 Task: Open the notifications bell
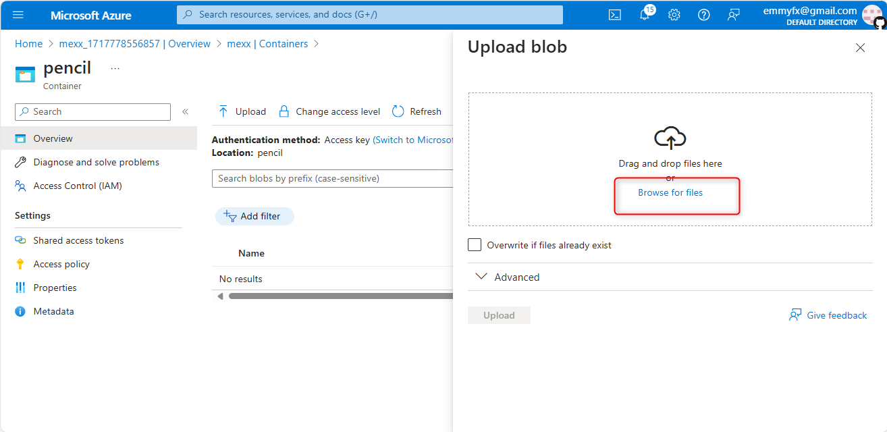click(645, 15)
